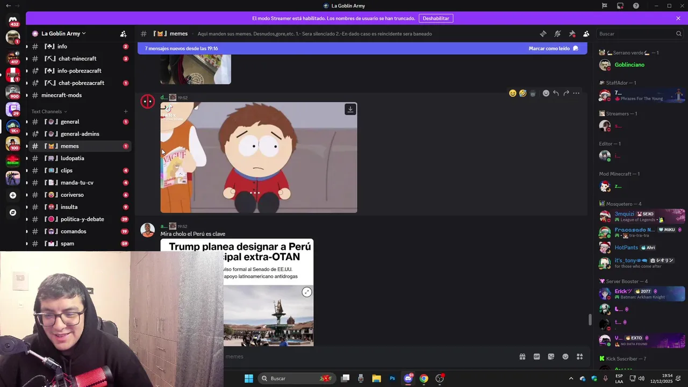
Task: React with rolling-on-floor laughing emoji
Action: (522, 93)
